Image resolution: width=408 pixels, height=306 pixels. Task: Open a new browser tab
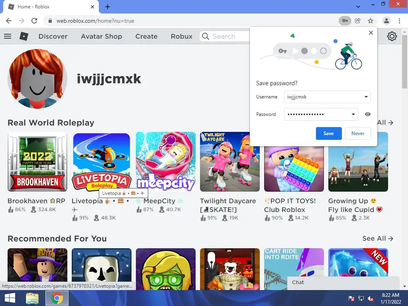click(x=108, y=7)
